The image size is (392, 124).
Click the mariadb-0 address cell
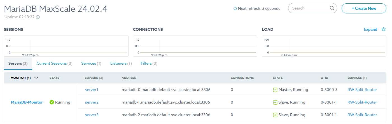click(166, 90)
